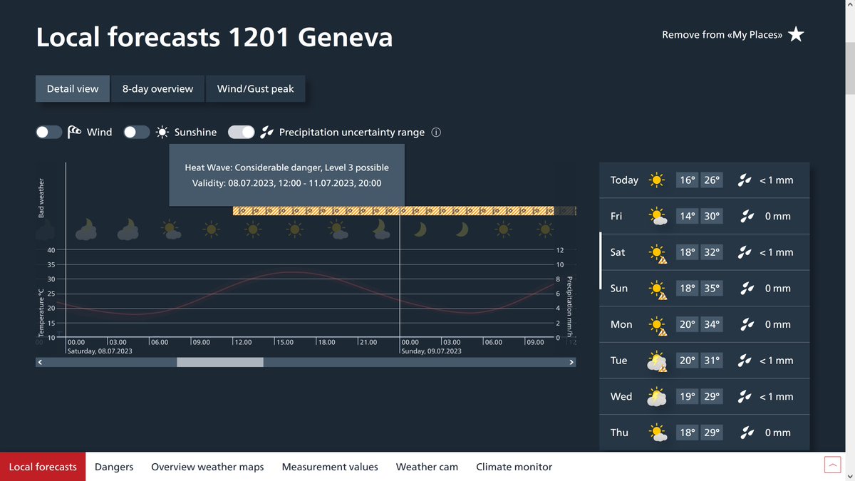The image size is (855, 481).
Task: Enable the Sunshine toggle
Action: [137, 132]
